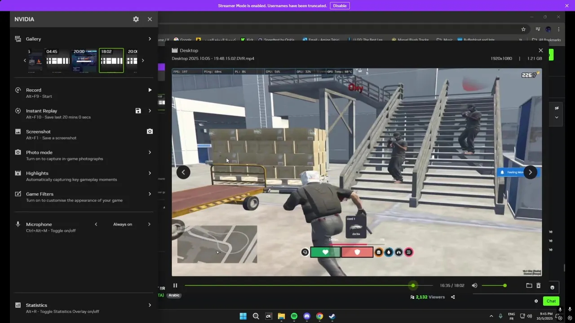Image resolution: width=575 pixels, height=323 pixels.
Task: Open emoji picker in chat box
Action: pyautogui.click(x=552, y=287)
